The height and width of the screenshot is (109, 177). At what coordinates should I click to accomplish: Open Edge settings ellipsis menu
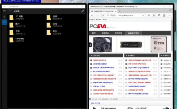[x=169, y=15]
